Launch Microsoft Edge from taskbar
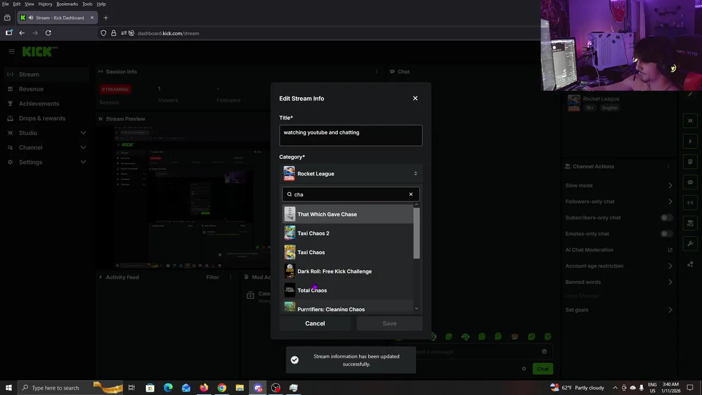The width and height of the screenshot is (702, 395). pos(168,388)
